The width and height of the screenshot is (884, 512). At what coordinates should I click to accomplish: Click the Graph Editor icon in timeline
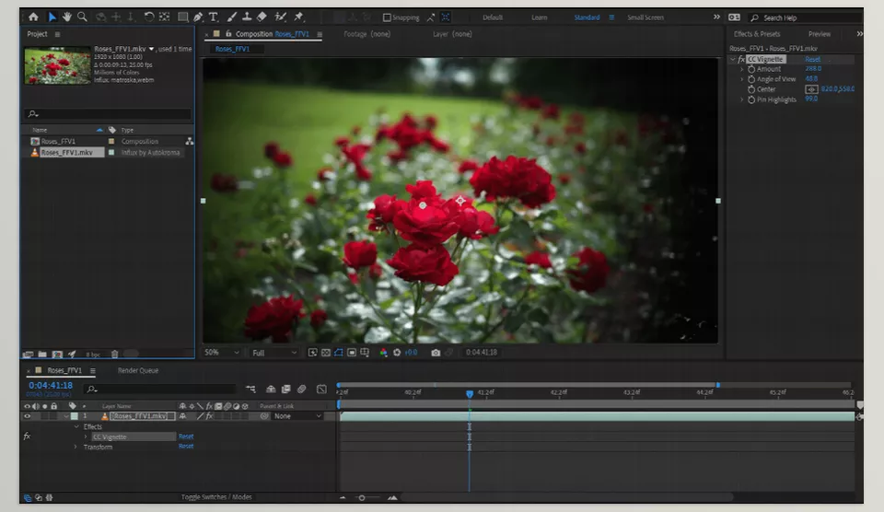[321, 390]
